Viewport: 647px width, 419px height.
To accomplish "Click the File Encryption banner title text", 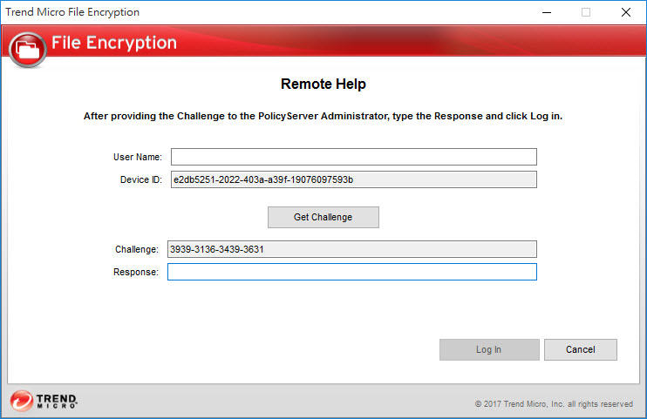I will [x=114, y=43].
